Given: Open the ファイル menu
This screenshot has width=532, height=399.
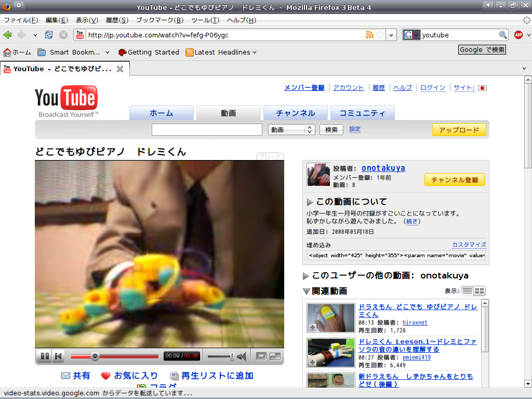Looking at the screenshot, I should coord(21,20).
